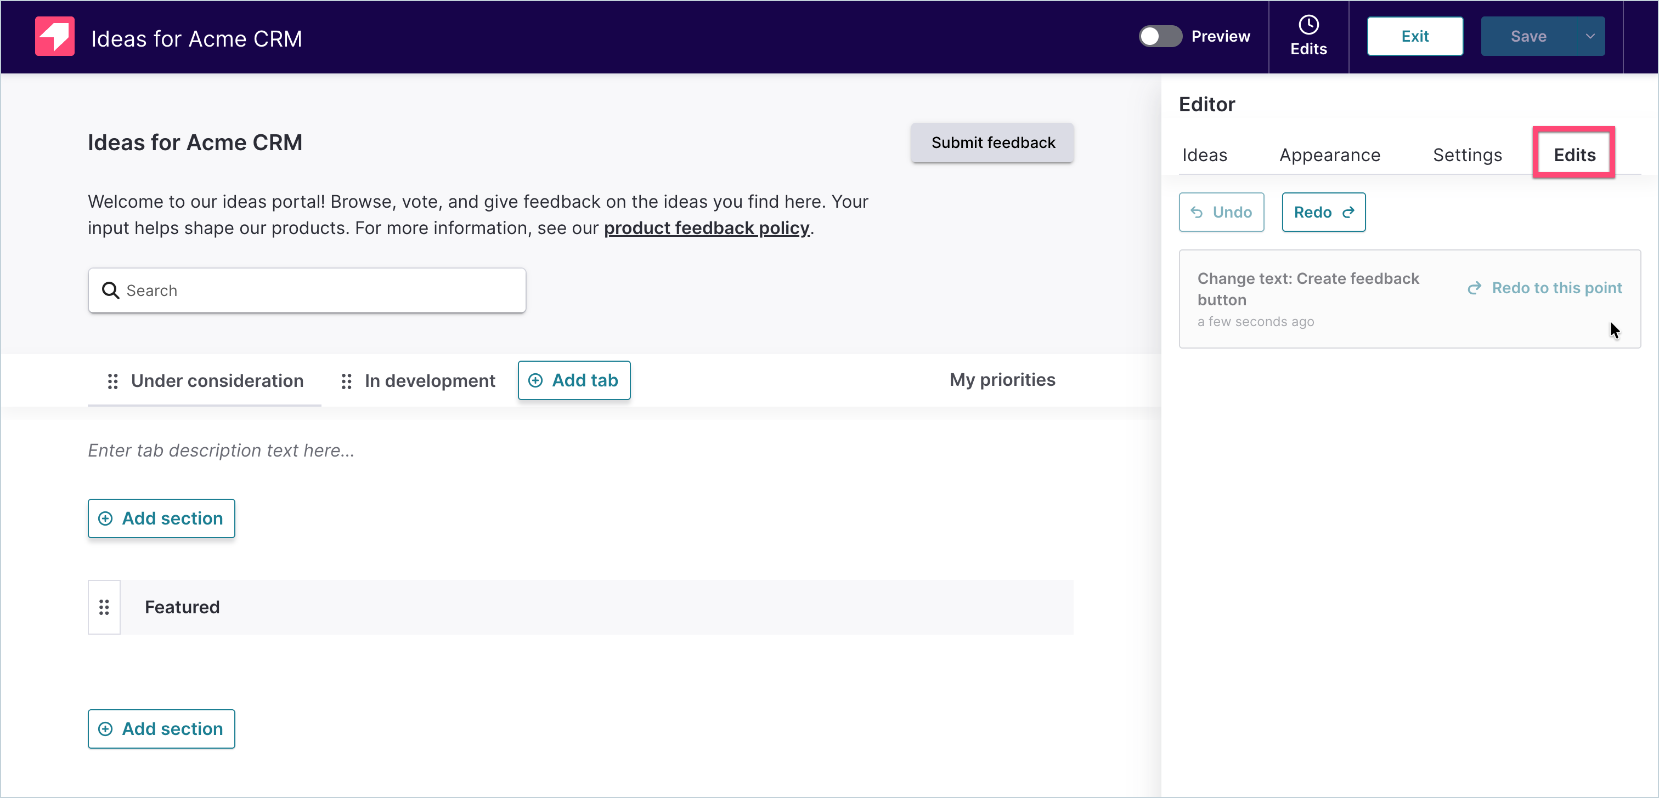1659x798 pixels.
Task: Click the search magnifier icon
Action: click(111, 290)
